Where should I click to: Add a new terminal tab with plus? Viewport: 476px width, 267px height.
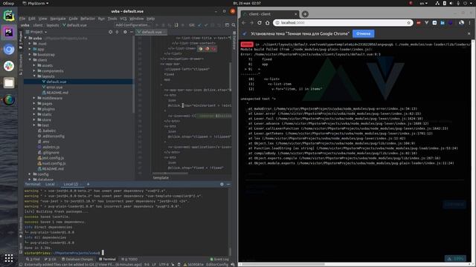[88, 184]
